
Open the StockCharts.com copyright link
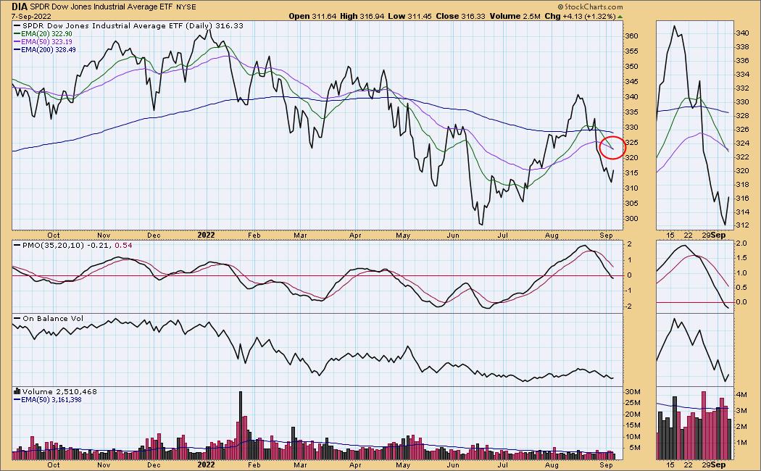pos(590,7)
